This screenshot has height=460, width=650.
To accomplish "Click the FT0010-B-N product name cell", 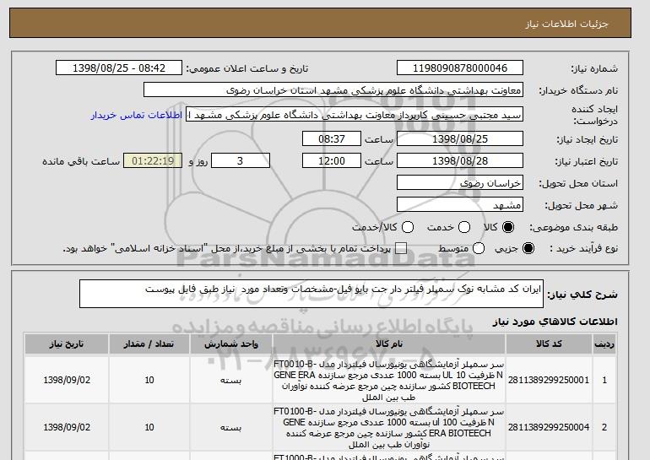I will (x=389, y=381).
